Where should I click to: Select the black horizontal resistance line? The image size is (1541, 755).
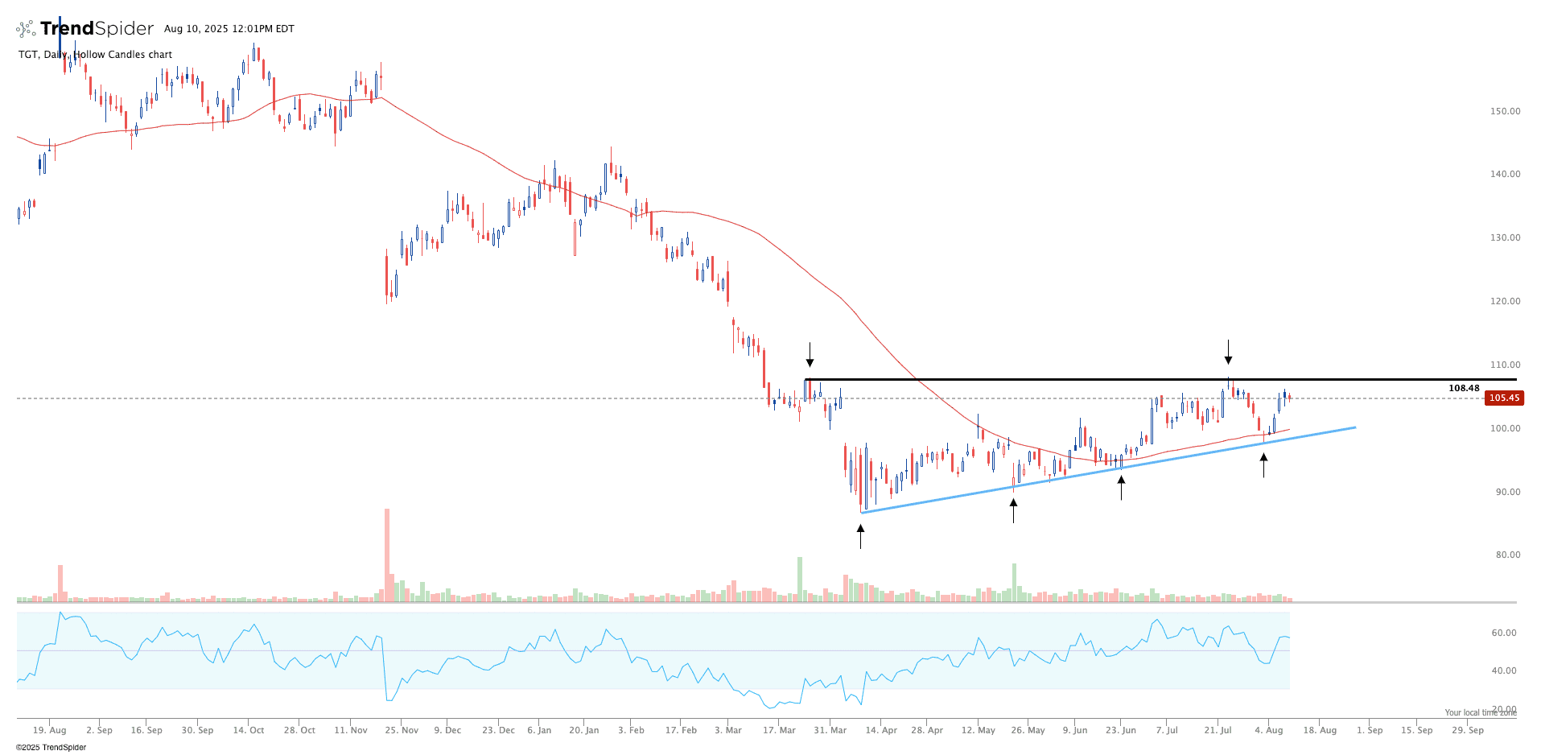pos(1046,379)
